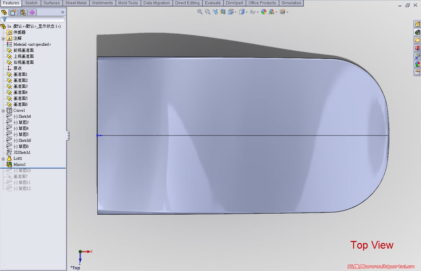This screenshot has width=421, height=271.
Task: Click the Zoom to Fit icon
Action: click(x=200, y=12)
